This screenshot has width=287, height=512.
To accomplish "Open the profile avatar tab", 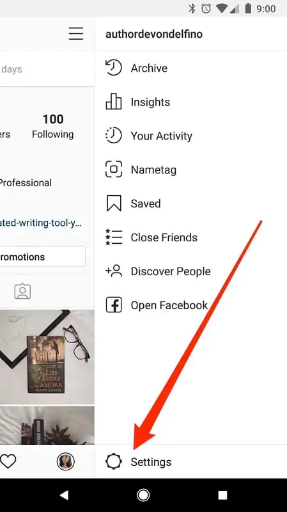I will (66, 461).
